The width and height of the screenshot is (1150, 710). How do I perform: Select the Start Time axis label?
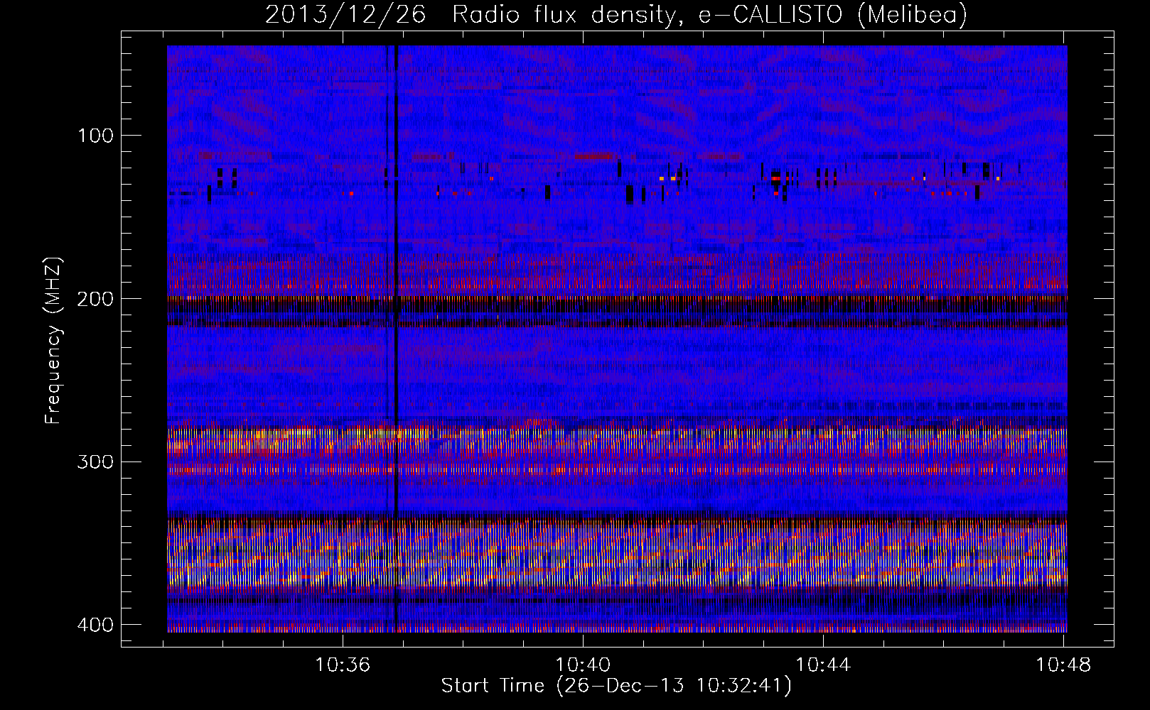coord(616,686)
